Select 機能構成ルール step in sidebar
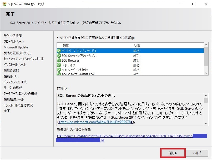 14,99
